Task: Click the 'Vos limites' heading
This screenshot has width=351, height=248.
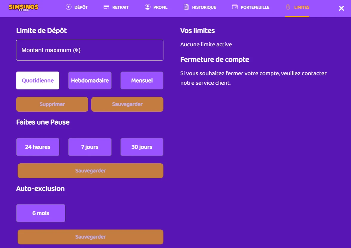Action: click(197, 31)
